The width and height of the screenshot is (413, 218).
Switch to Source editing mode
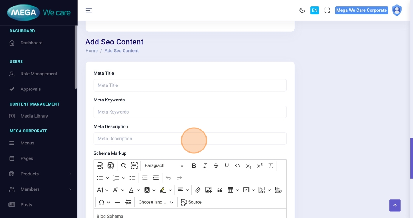(x=191, y=202)
